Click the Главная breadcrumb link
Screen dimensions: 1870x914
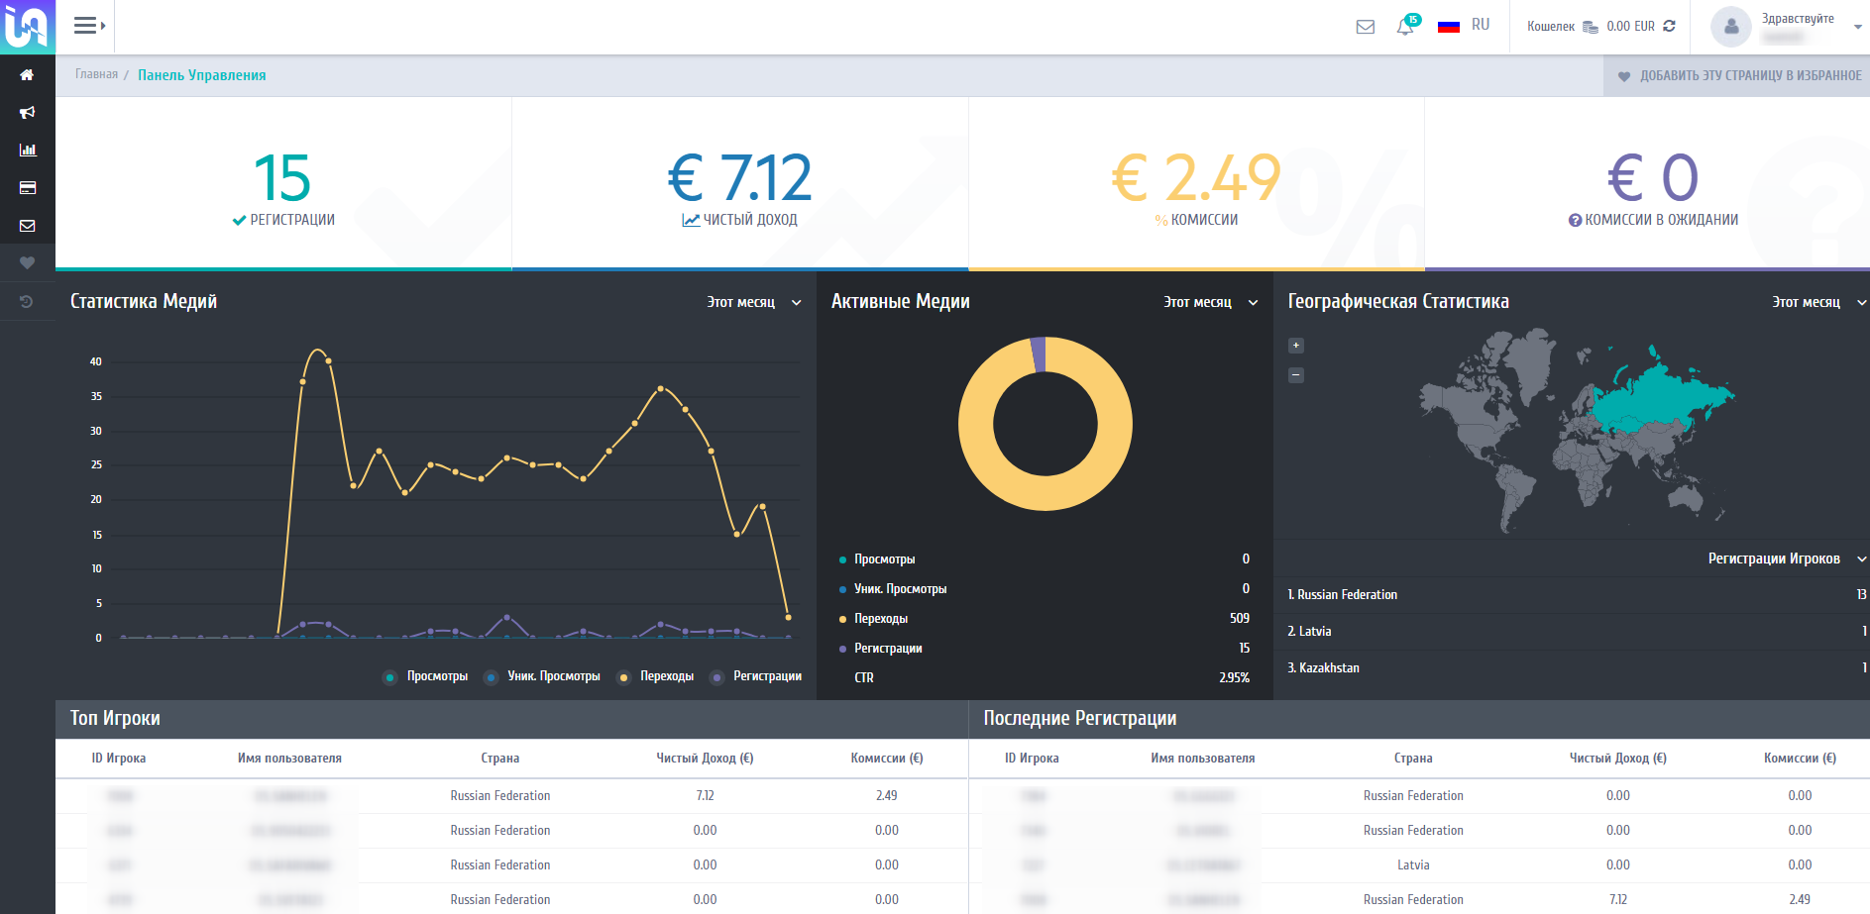click(96, 74)
